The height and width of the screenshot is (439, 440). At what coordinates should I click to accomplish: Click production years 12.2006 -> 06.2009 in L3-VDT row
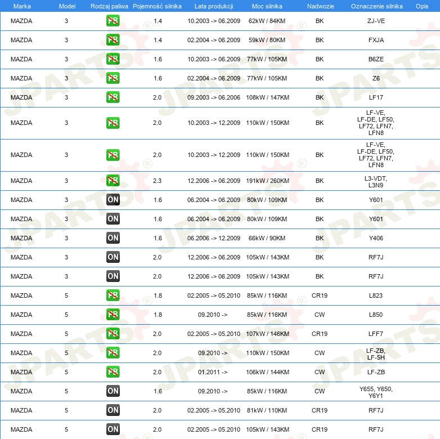(214, 181)
